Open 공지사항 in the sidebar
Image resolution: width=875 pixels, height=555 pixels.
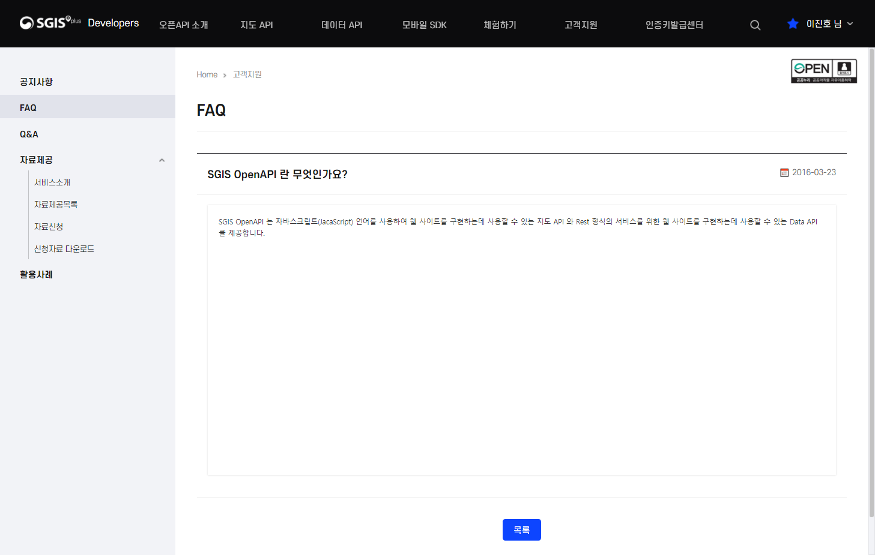tap(35, 82)
